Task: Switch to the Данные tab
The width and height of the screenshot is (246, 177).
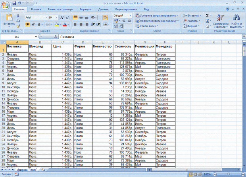Action: [x=103, y=9]
